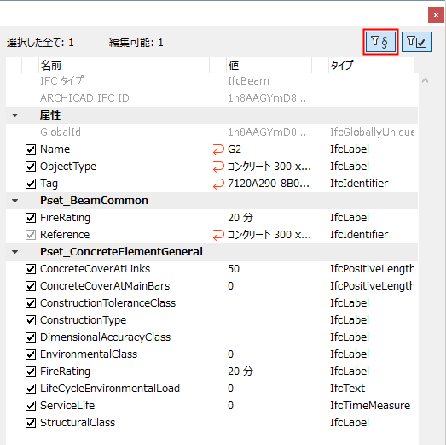
Task: Edit the LifeCycleEnvironmentalLoad value 0
Action: pos(231,389)
